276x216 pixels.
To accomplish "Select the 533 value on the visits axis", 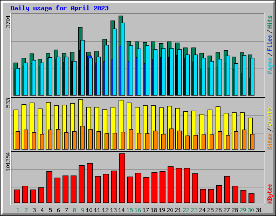I will point(8,103).
